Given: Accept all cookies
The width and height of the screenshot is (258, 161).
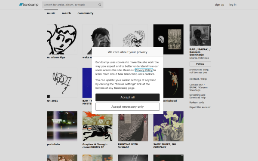Looking at the screenshot, I should 128,97.
